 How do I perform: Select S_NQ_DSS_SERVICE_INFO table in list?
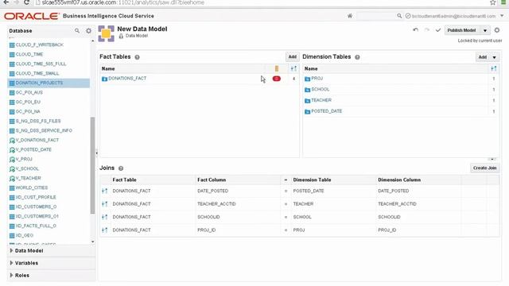coord(44,130)
